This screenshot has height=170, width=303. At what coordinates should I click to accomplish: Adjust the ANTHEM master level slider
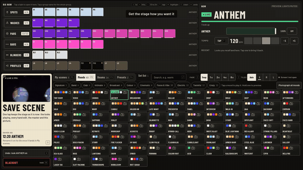coord(252,31)
